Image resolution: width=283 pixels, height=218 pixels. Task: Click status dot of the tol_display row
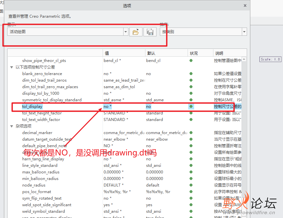pos(191,107)
